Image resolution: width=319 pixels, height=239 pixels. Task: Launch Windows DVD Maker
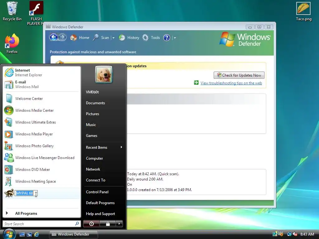tap(42, 170)
